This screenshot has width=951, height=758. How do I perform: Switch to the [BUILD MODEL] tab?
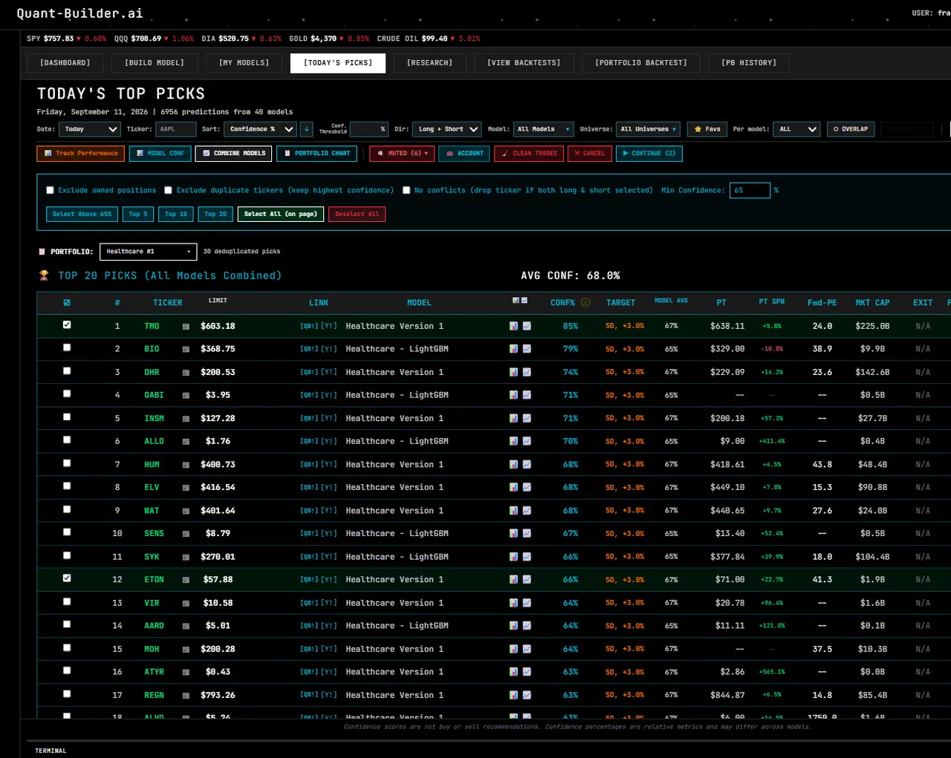pos(155,63)
